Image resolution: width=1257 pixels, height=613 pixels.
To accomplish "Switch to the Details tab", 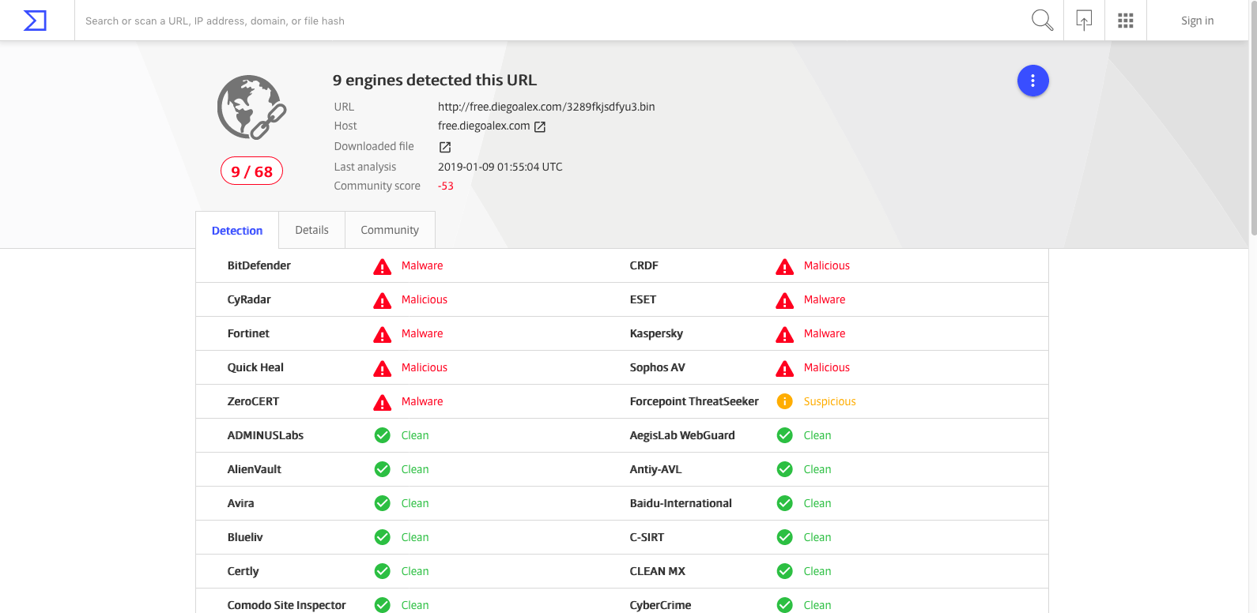I will coord(311,230).
